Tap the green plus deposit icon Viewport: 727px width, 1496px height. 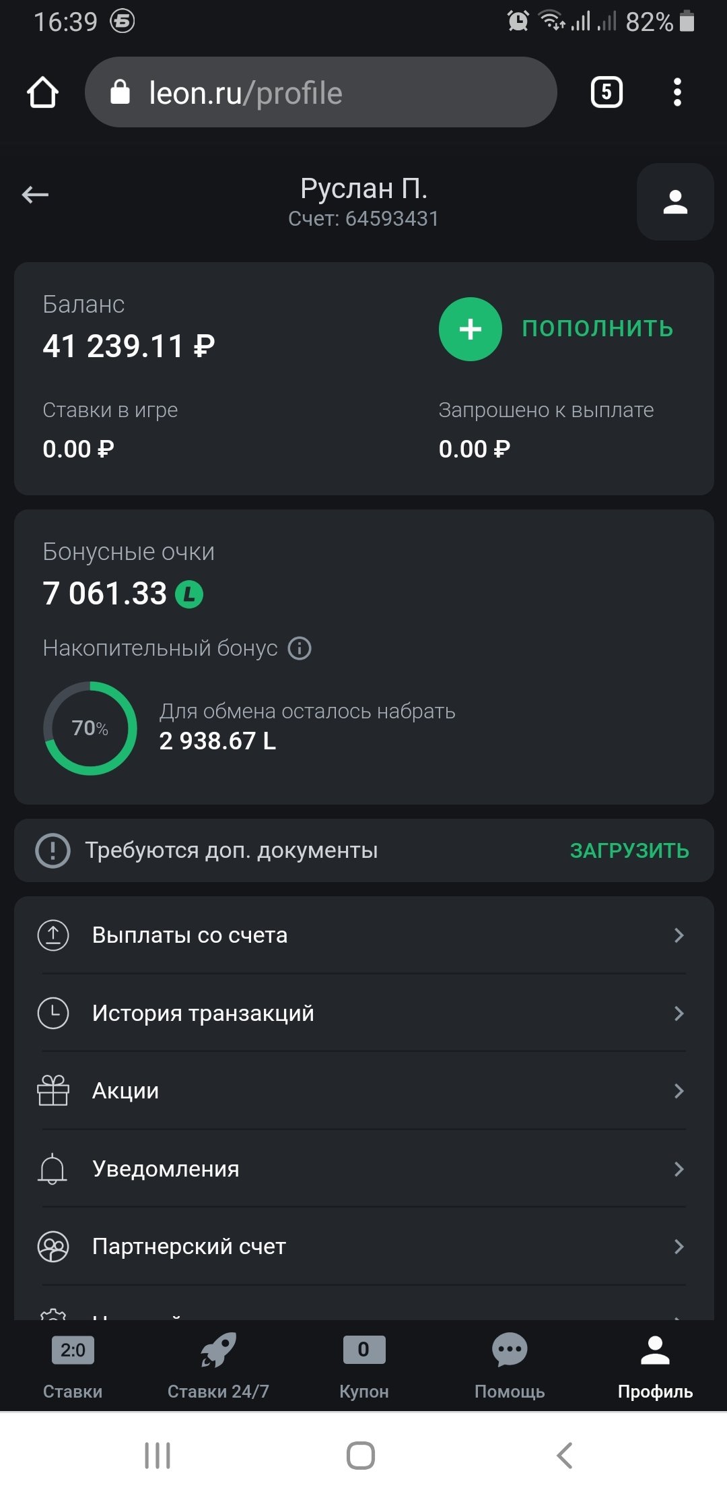470,329
